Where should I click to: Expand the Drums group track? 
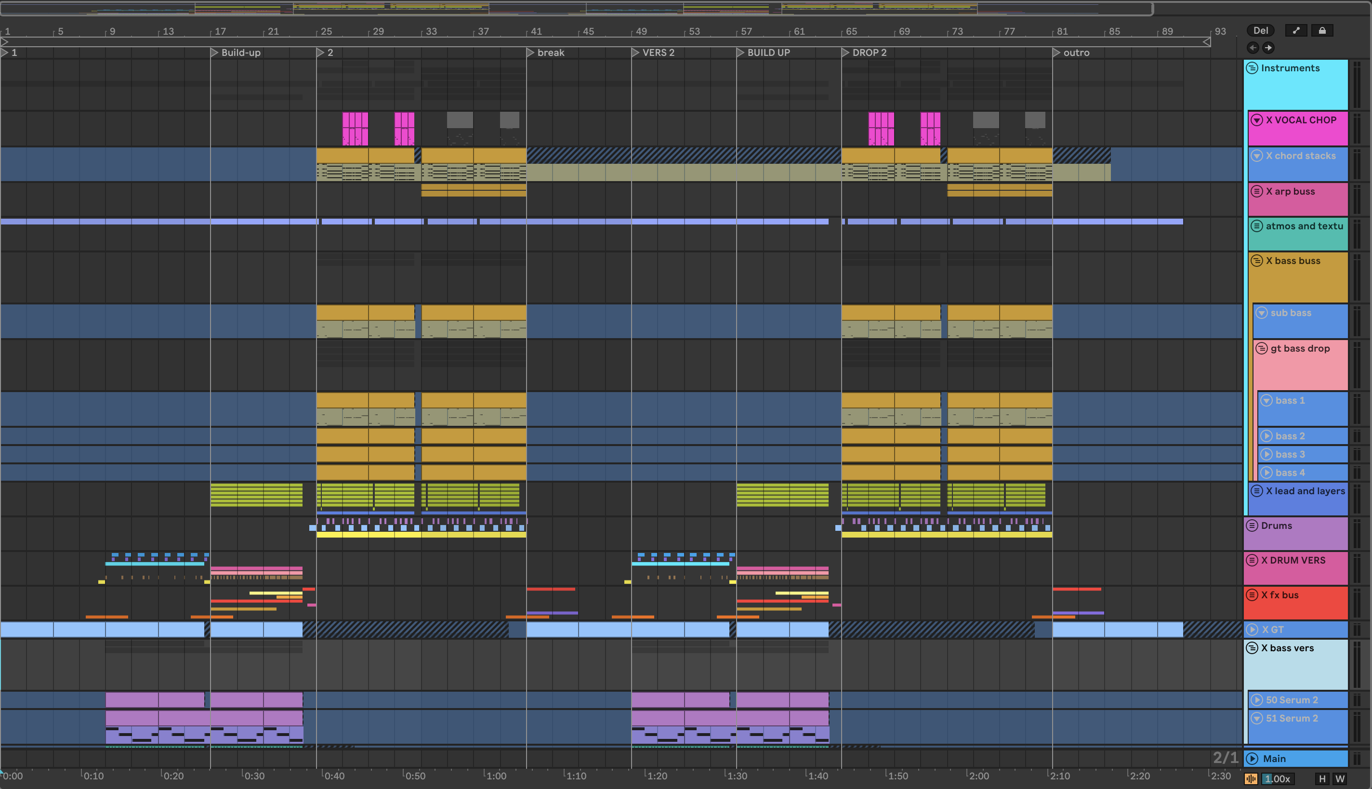coord(1252,525)
